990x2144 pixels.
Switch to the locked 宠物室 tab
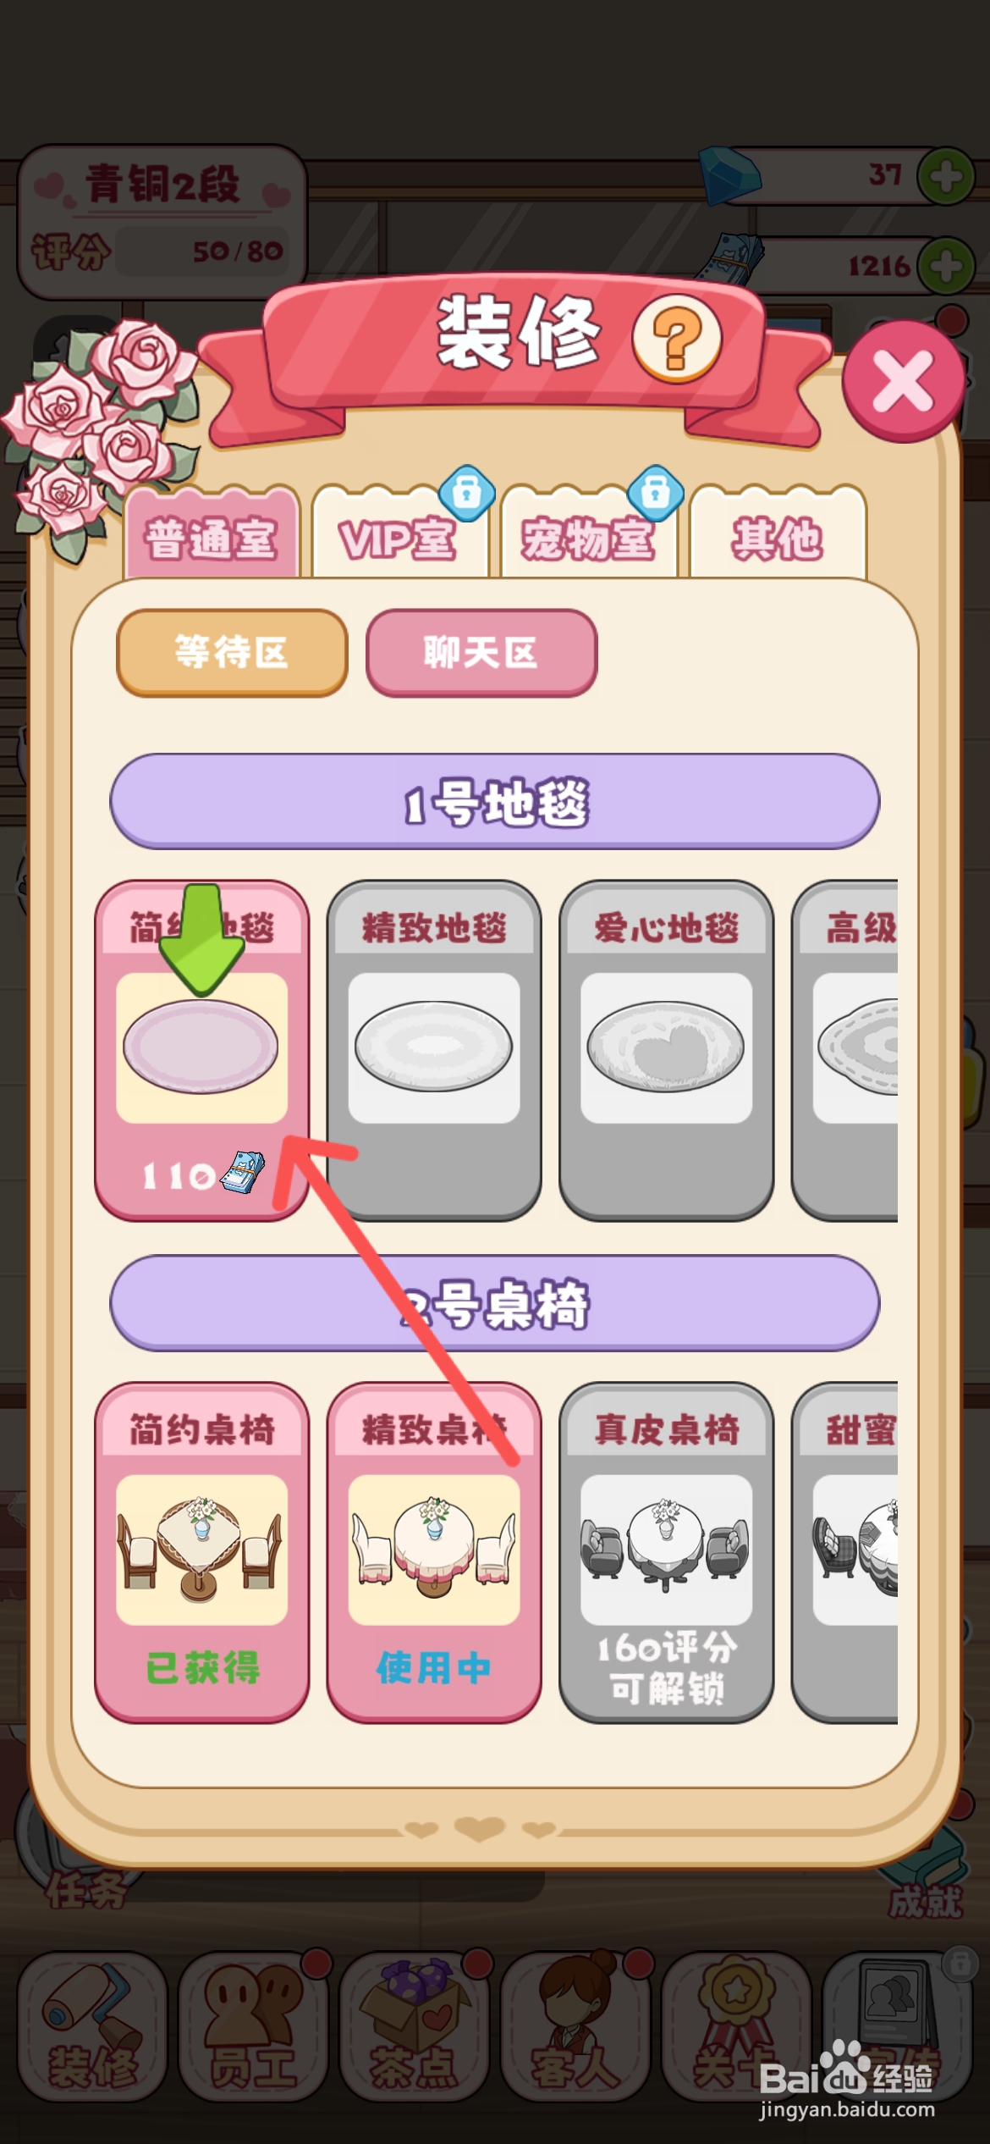click(589, 533)
